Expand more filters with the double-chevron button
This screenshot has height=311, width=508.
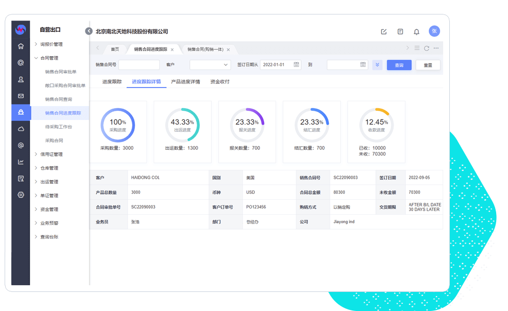pos(377,65)
